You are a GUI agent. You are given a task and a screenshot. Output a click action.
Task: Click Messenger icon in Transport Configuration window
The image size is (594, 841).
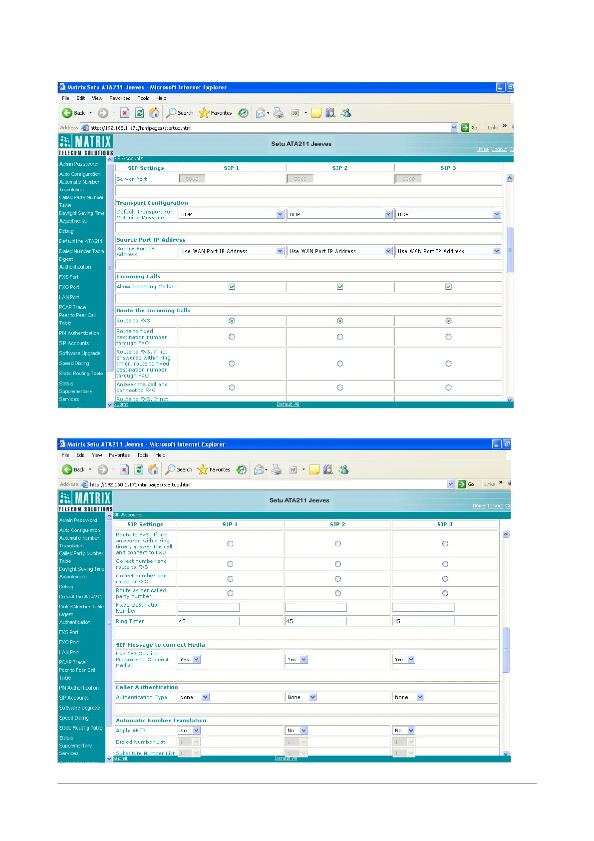346,113
